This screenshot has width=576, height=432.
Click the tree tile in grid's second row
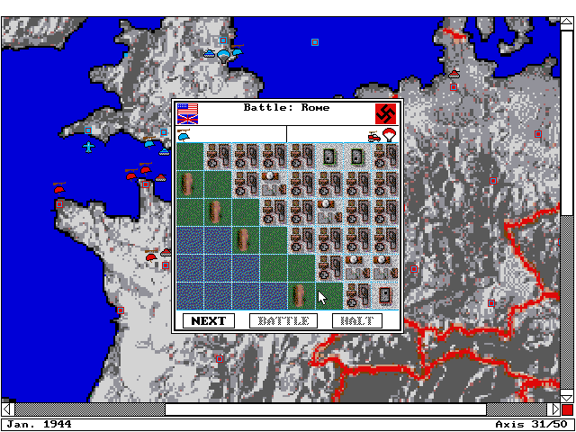point(190,184)
